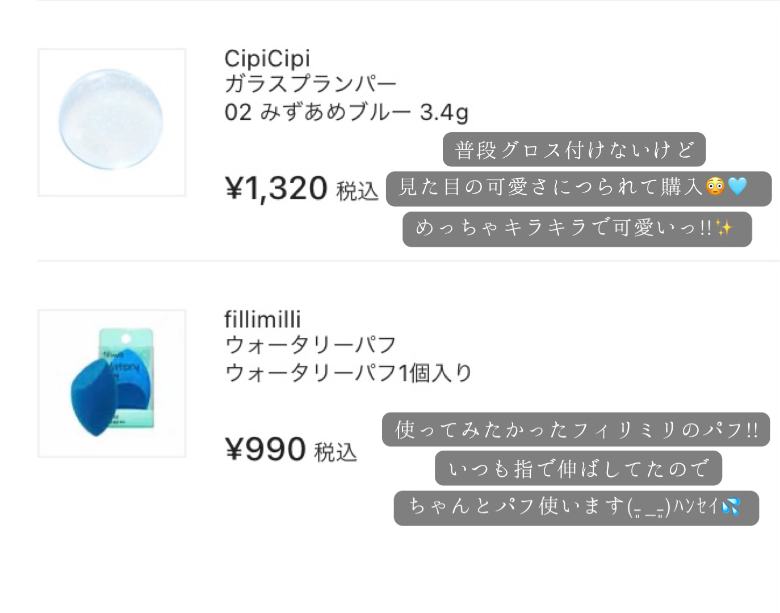This screenshot has height=613, width=780.
Task: Click the ¥1,320 price
Action: tap(276, 188)
